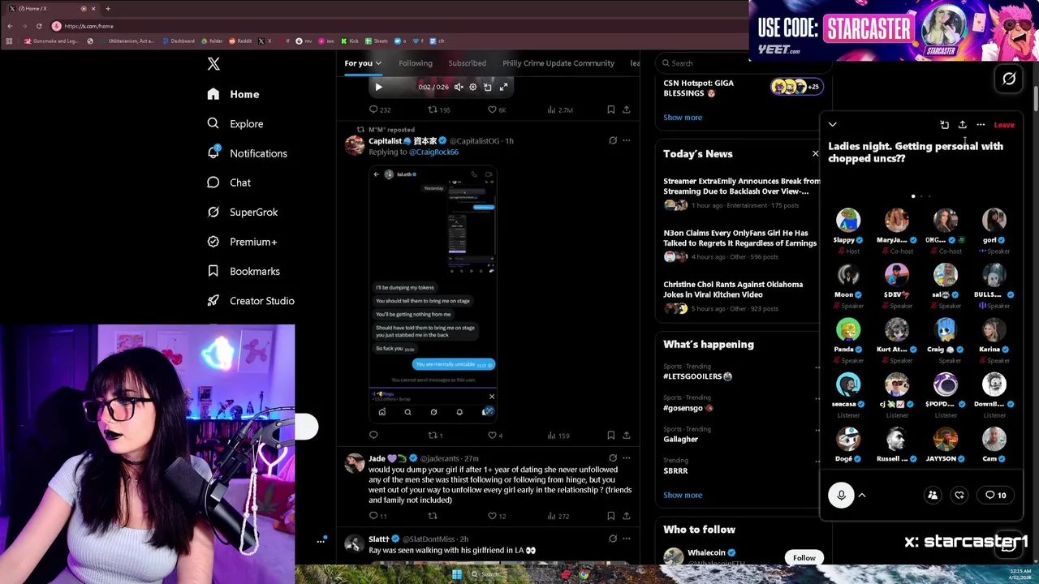Viewport: 1039px width, 584px height.
Task: Open Chat in the sidebar
Action: (x=229, y=182)
